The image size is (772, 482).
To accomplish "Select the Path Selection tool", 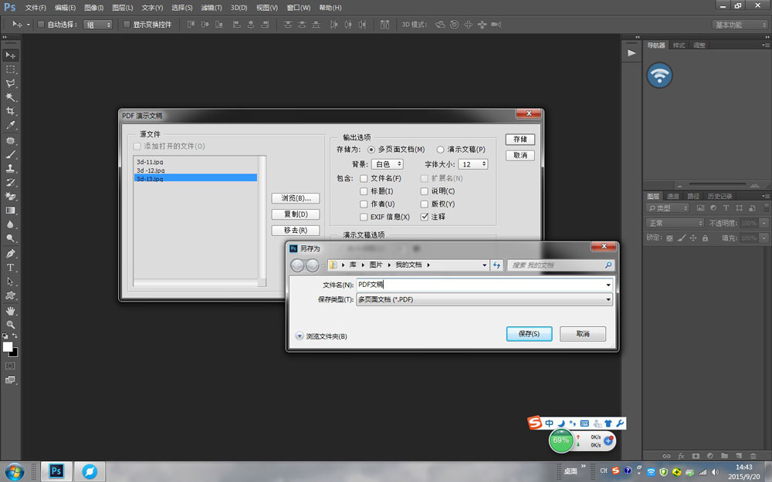I will tap(10, 281).
